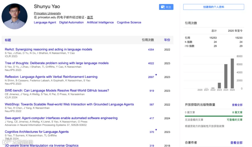
Task: View the 370 citations of Cognitive Architectures
Action: 152,132
